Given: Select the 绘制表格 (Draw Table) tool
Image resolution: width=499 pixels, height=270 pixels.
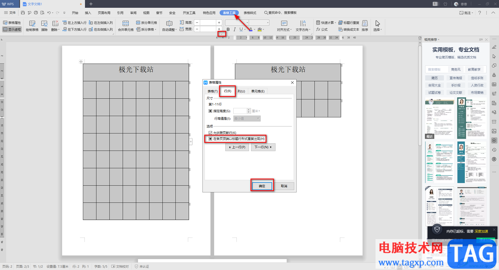Looking at the screenshot, I should 32,26.
